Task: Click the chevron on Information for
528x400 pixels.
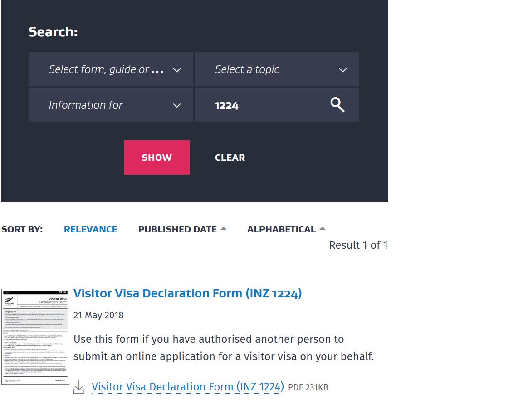Action: (177, 105)
